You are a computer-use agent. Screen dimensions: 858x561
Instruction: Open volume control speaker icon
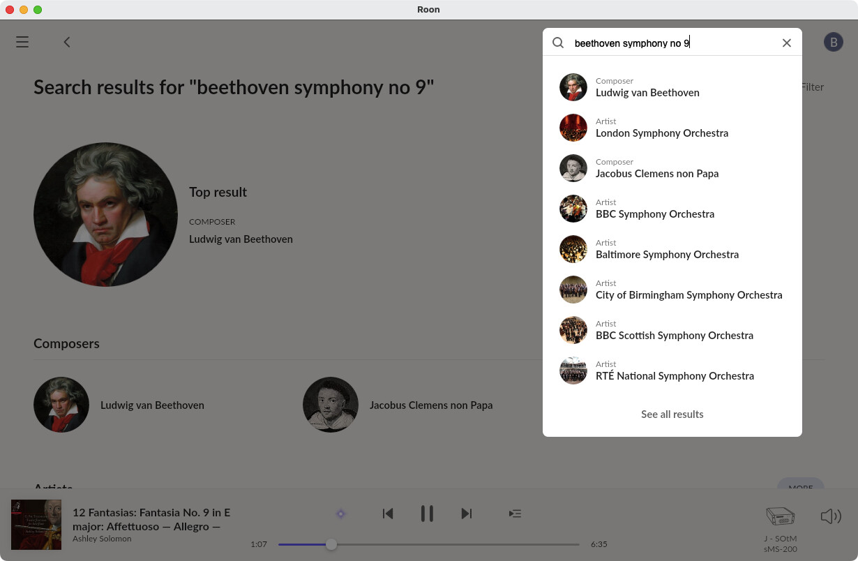830,516
